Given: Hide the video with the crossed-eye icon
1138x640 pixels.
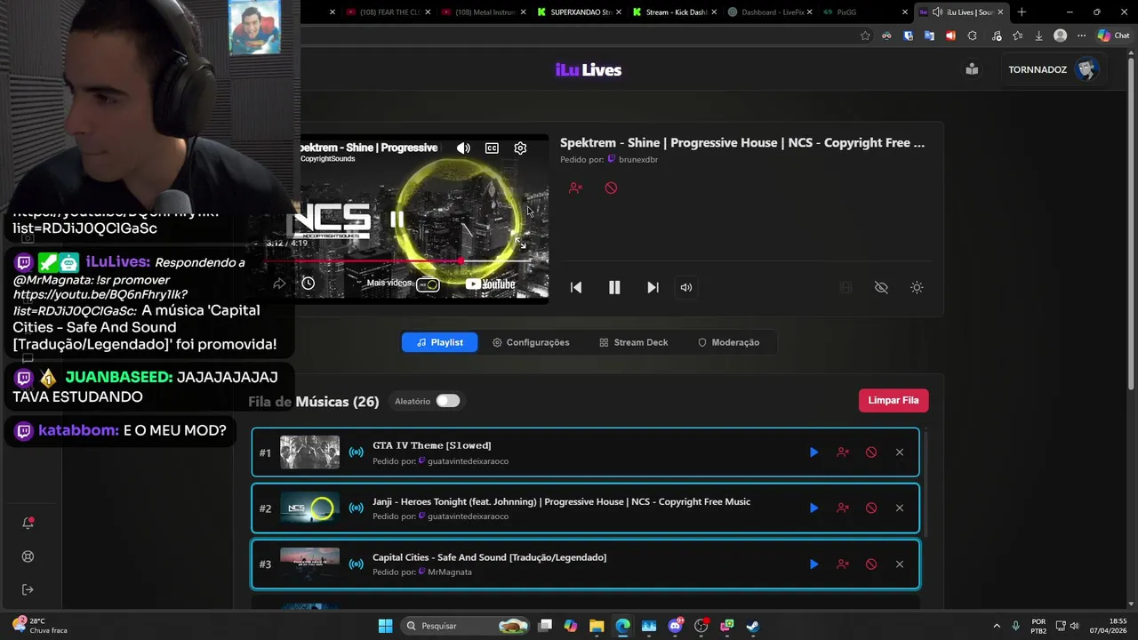Looking at the screenshot, I should [881, 287].
